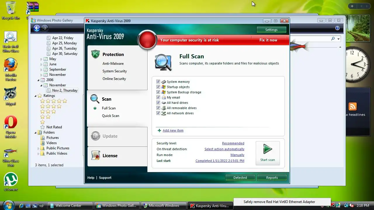
Task: Click the Full Scan monitor magnifier icon
Action: [x=163, y=62]
